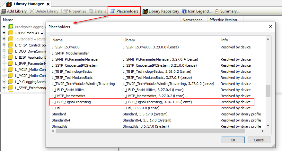Expand the L_CT1P_ControlTool tree node

click(4, 45)
